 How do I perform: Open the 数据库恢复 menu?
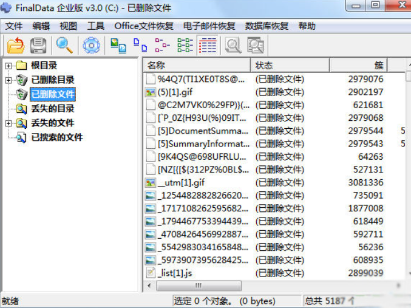click(x=267, y=26)
